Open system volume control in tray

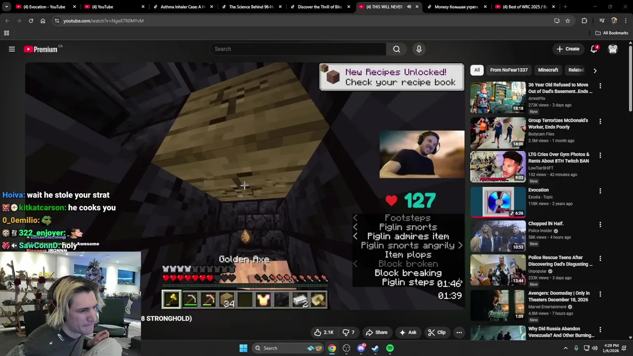(594, 348)
